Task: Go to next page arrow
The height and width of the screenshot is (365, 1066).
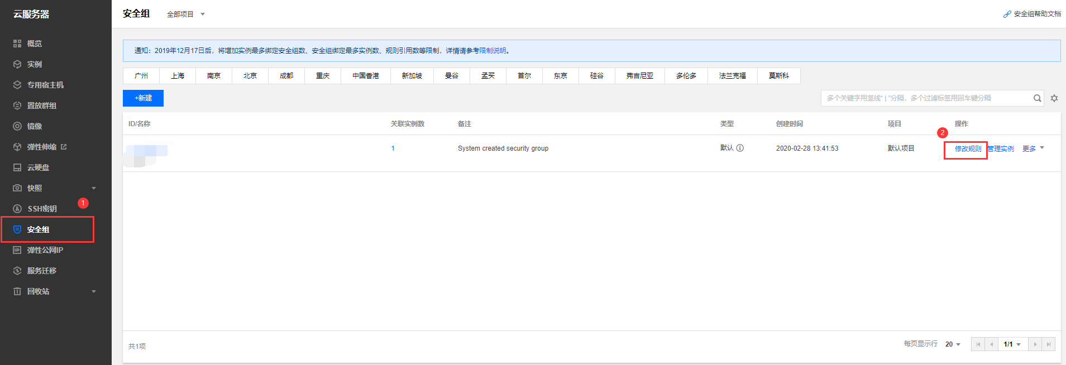Action: tap(1035, 344)
